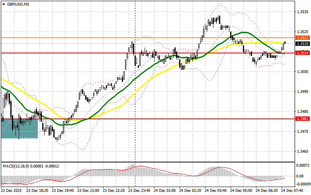311x195 pixels.
Task: Click the 23 Dec 22:20 time label
Action: [x=114, y=191]
